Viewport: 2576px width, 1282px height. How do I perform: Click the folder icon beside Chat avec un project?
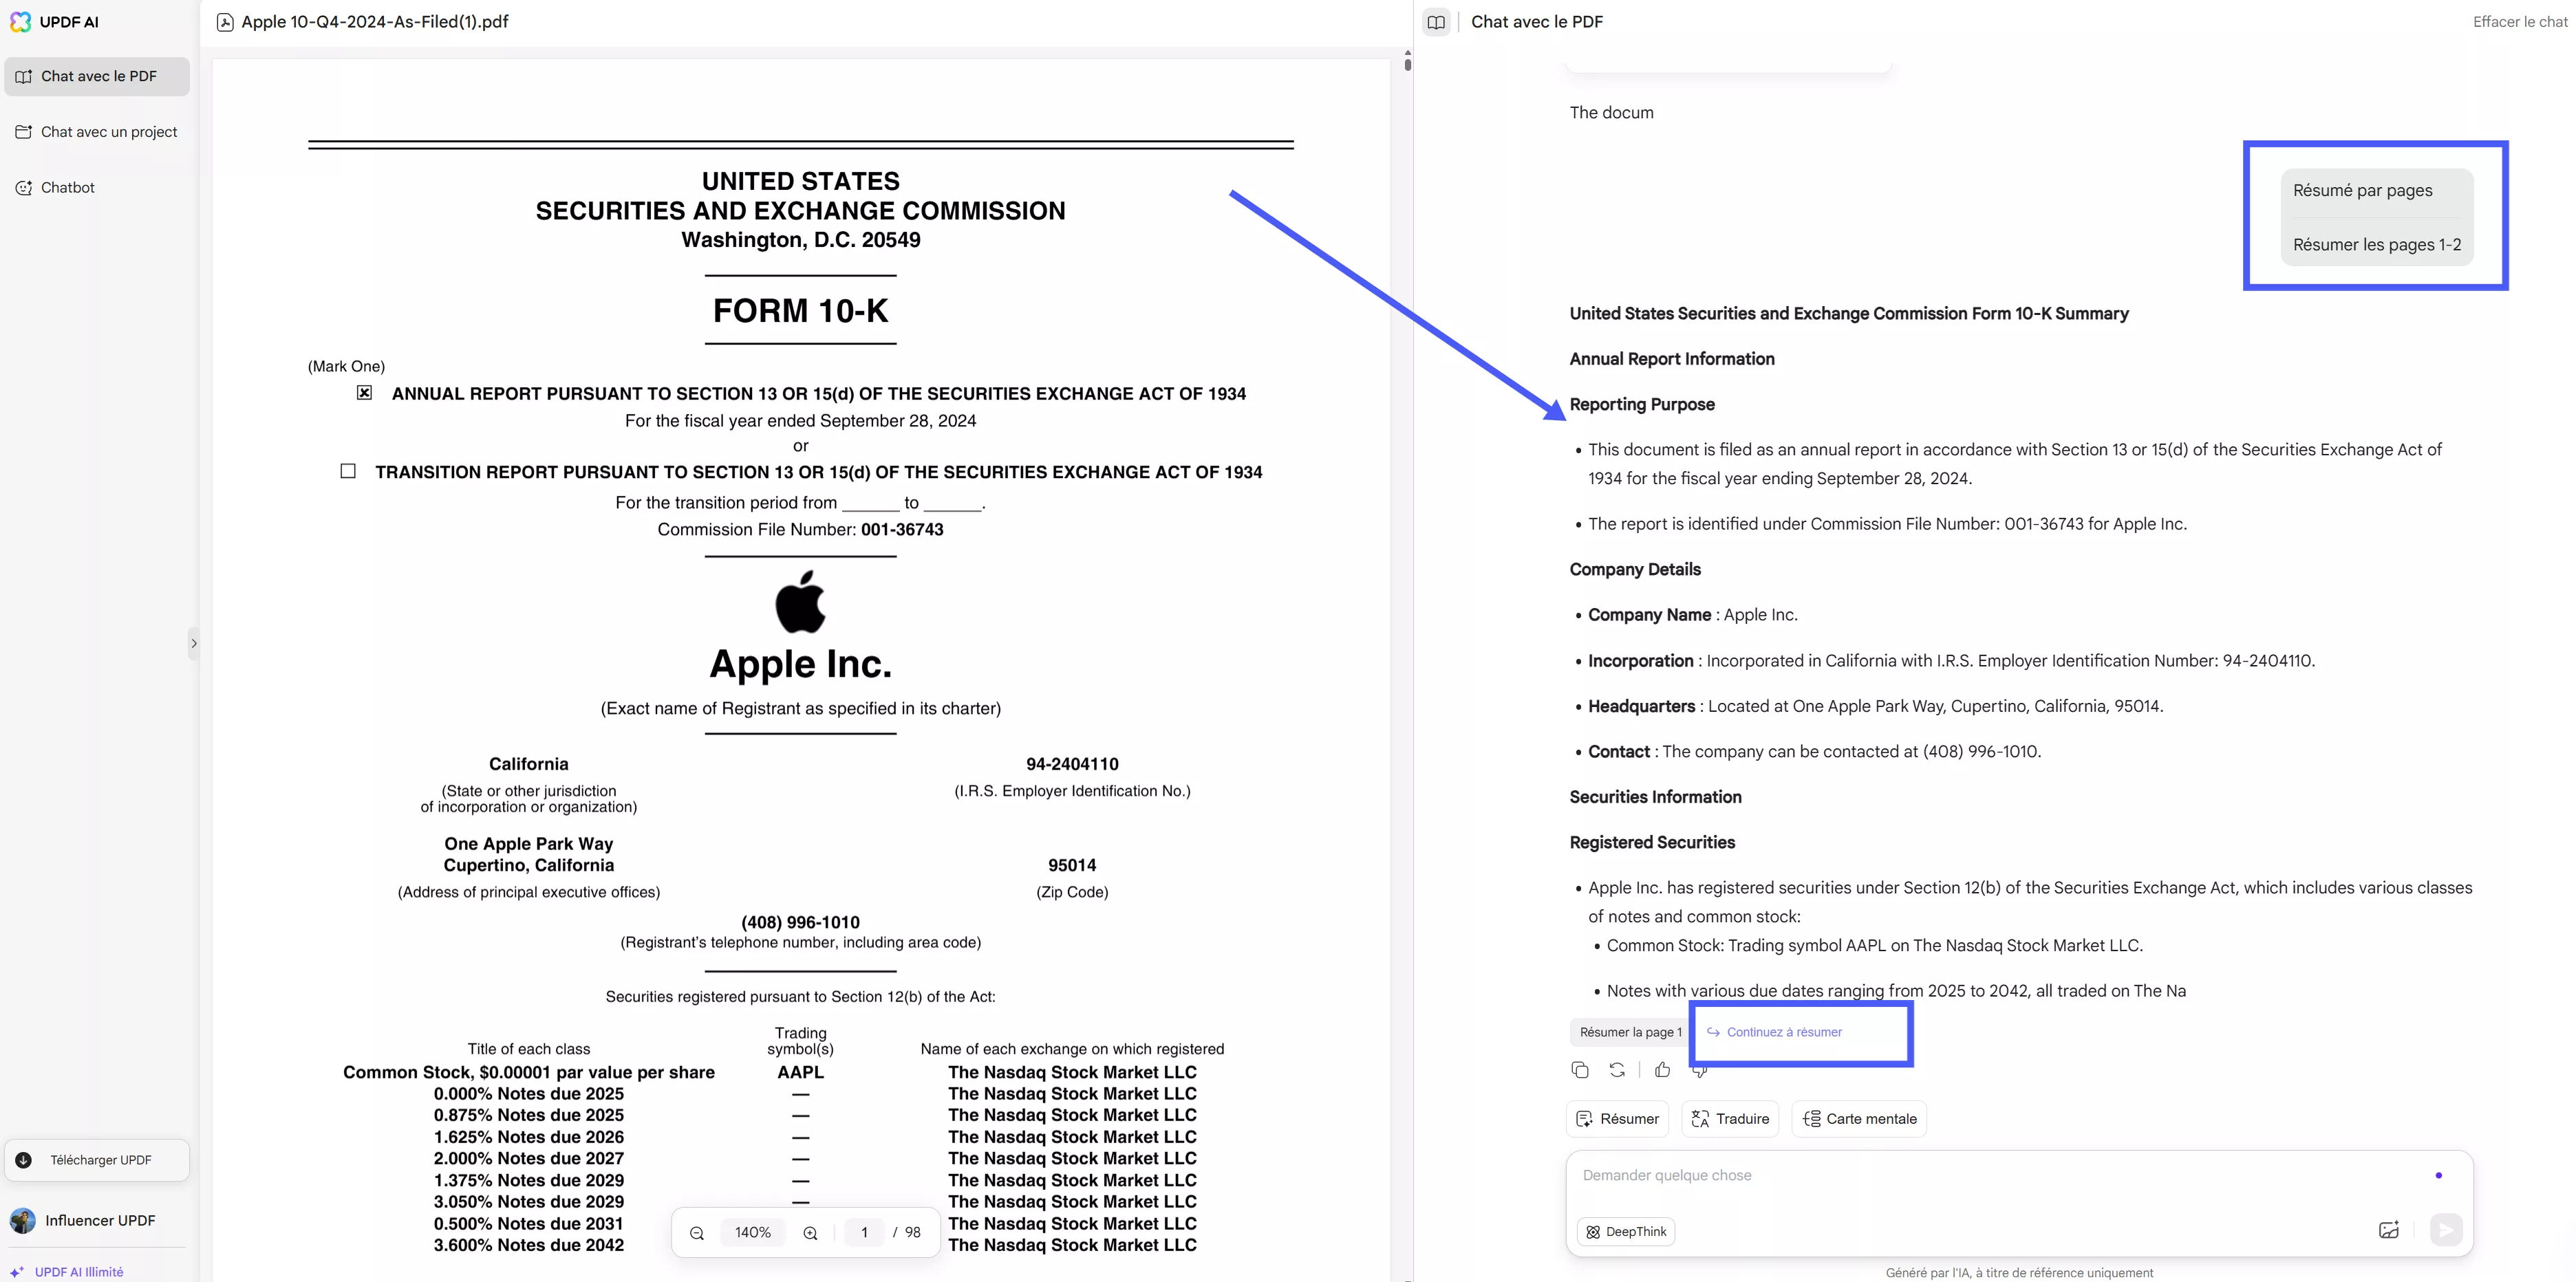(24, 132)
